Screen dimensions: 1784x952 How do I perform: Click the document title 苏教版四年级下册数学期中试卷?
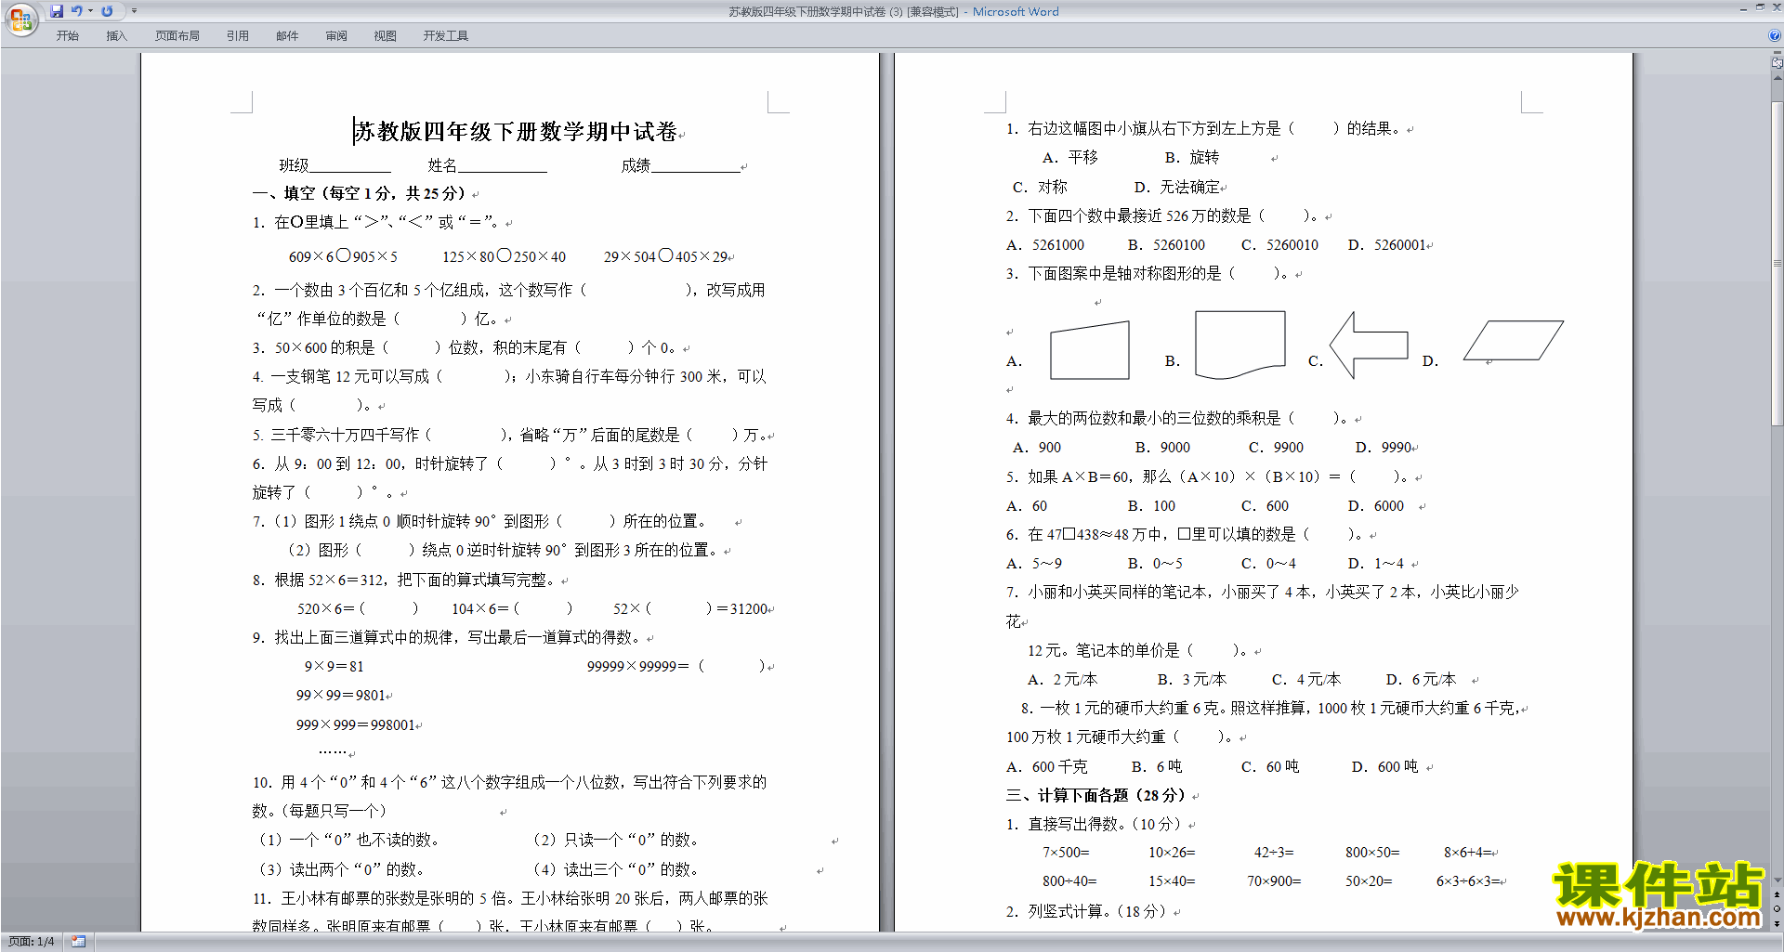pyautogui.click(x=516, y=132)
